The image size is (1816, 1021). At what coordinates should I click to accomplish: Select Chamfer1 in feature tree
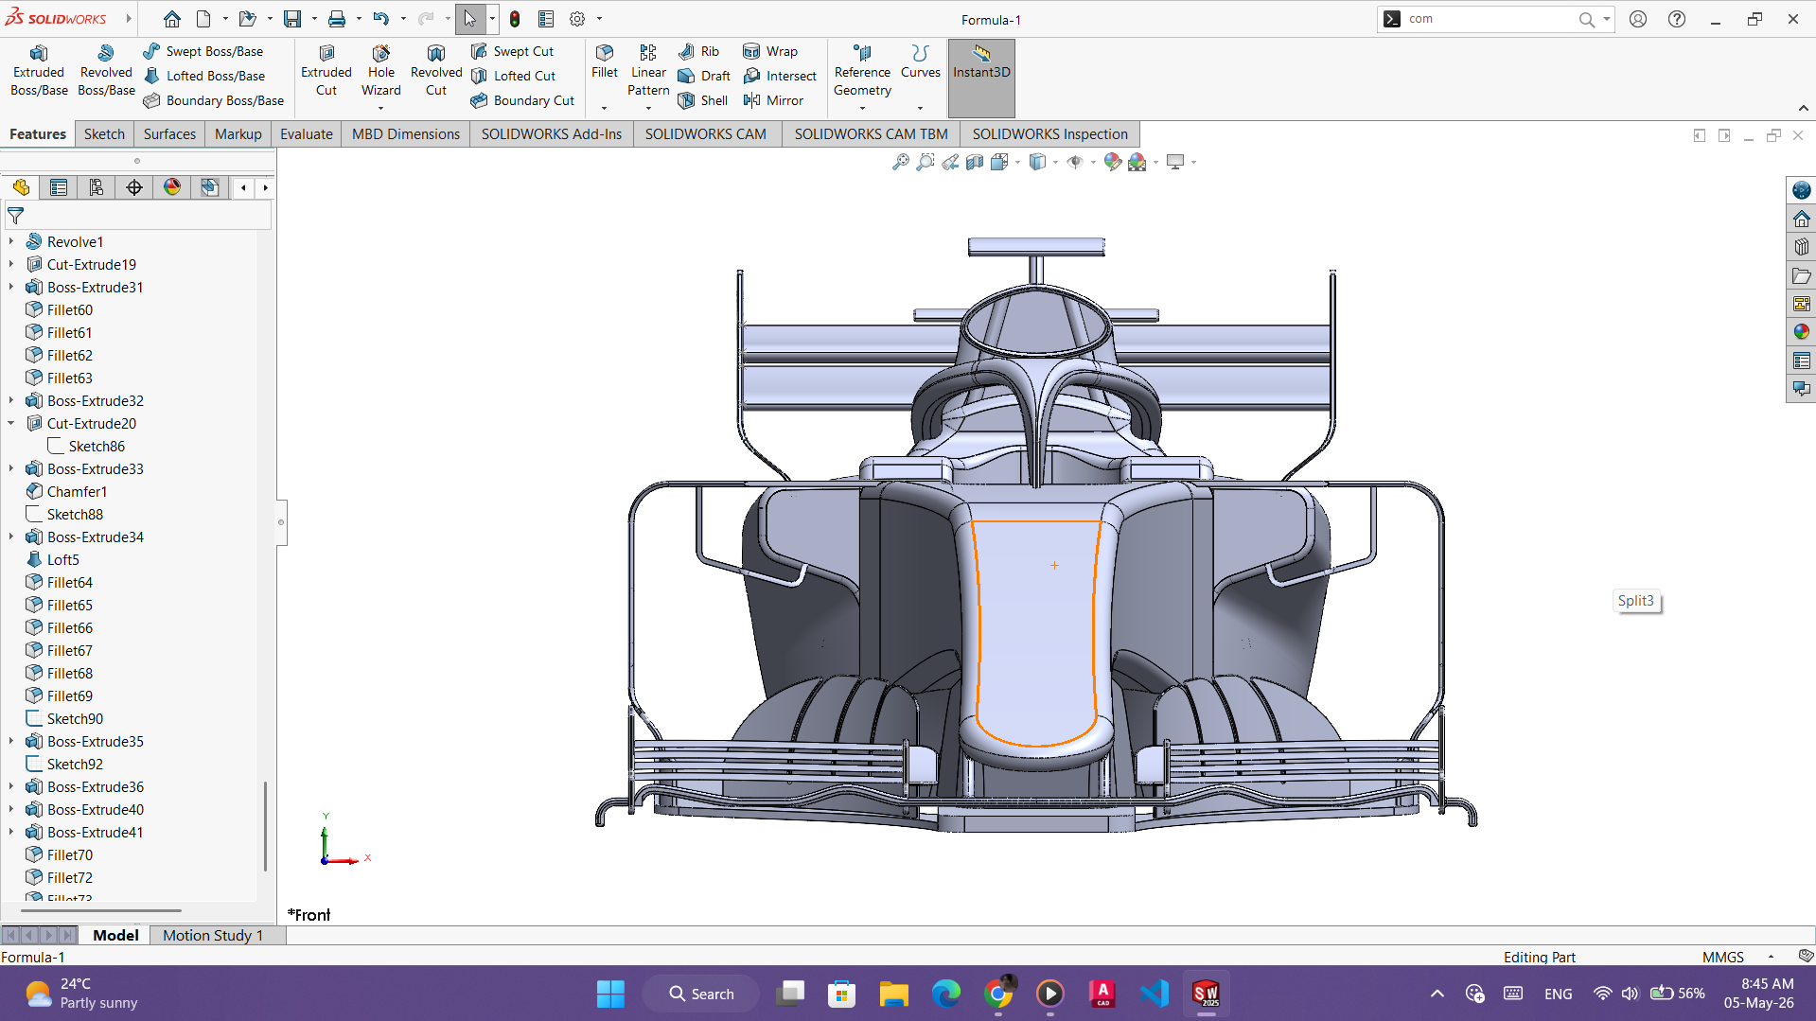click(x=77, y=492)
